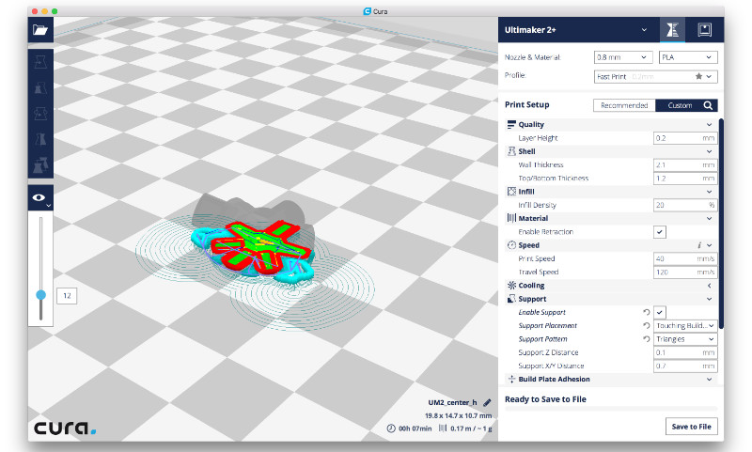Screen dimensions: 752x452
Task: Collapse the Speed section
Action: [x=710, y=245]
